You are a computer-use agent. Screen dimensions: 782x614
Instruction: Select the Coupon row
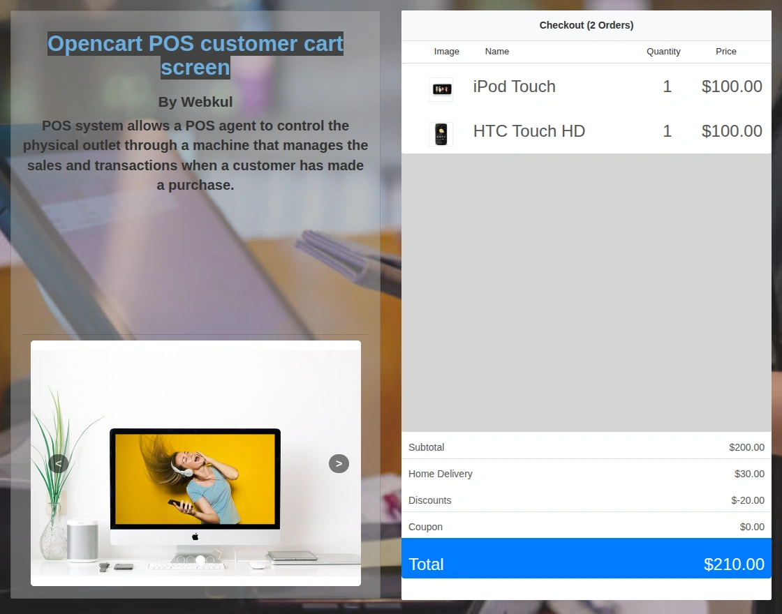point(586,526)
